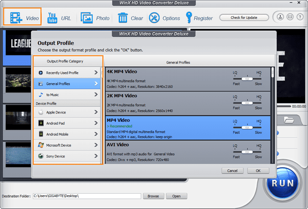The image size is (308, 209).
Task: Select the Sony Device category label
Action: pyautogui.click(x=55, y=156)
